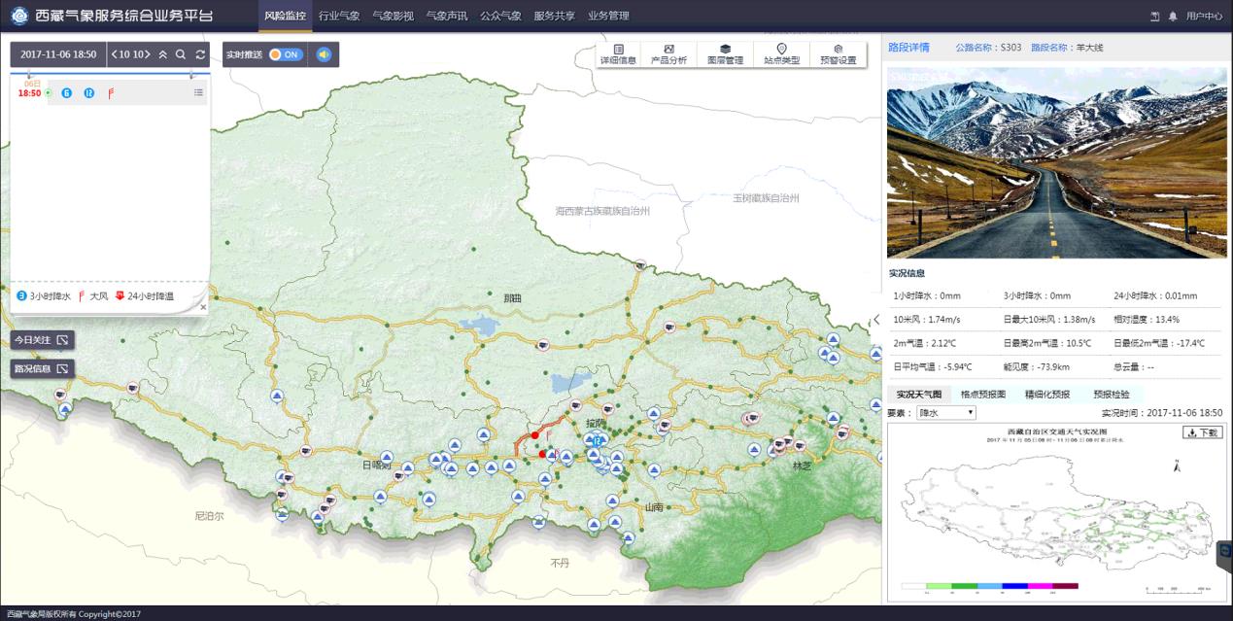The image size is (1233, 621).
Task: Click the speaker sound alert icon
Action: point(324,54)
